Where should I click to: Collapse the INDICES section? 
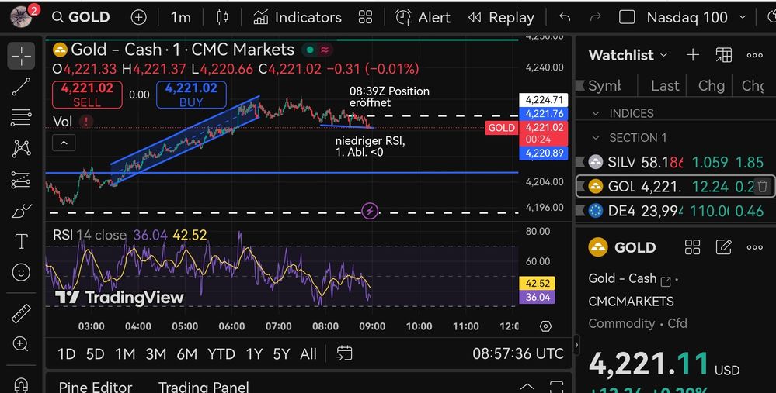(596, 113)
